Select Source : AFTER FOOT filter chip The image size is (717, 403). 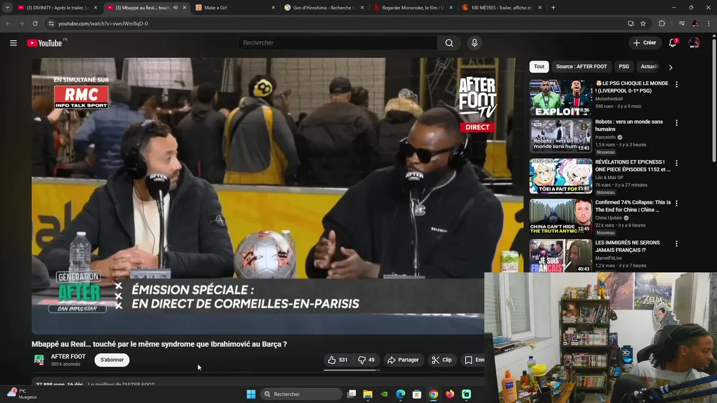(581, 67)
